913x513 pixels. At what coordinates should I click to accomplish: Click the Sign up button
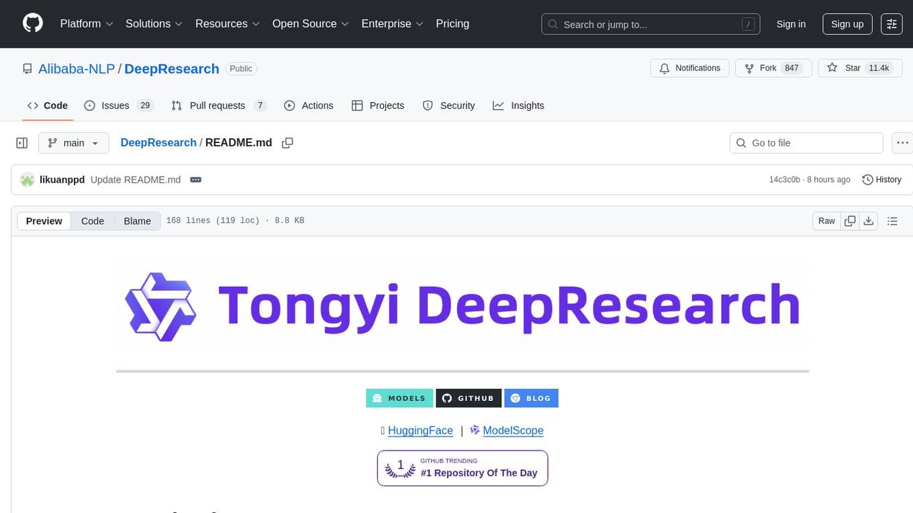(847, 24)
